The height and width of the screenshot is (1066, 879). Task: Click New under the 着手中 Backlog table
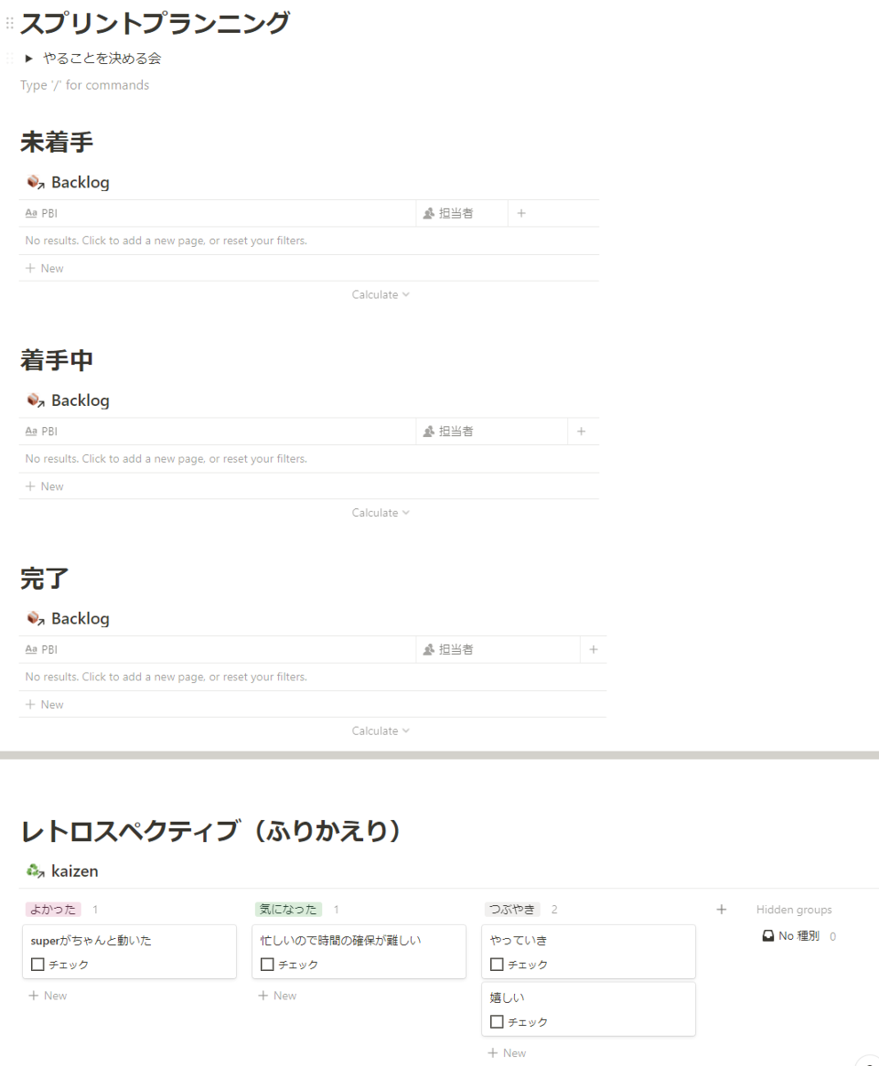pyautogui.click(x=44, y=486)
